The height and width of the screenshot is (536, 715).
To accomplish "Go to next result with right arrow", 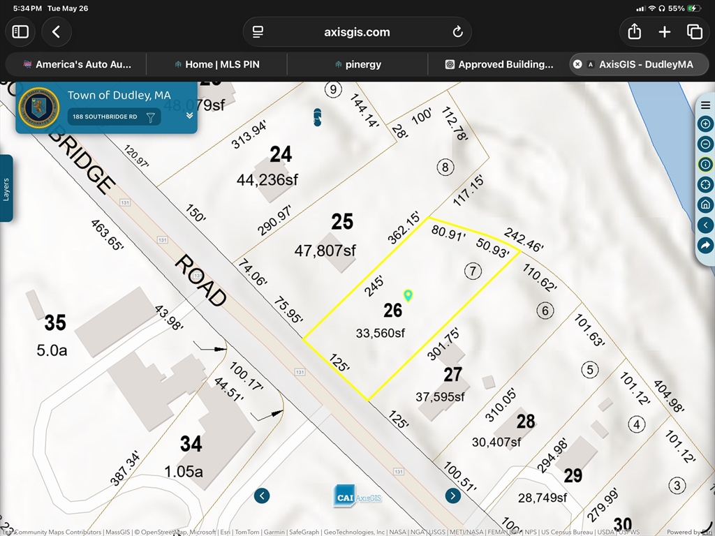I will pos(452,496).
